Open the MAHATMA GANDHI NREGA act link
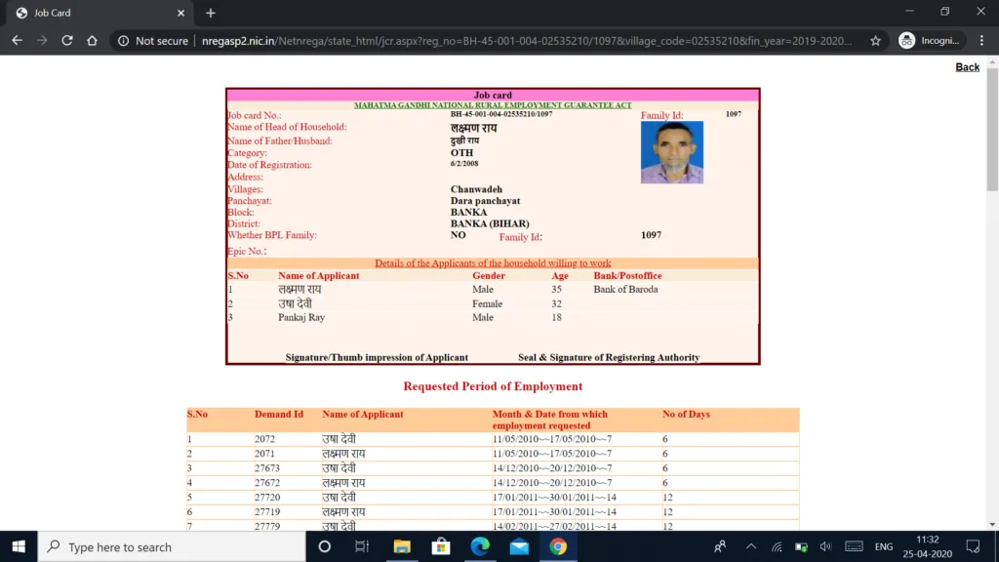The width and height of the screenshot is (999, 562). click(492, 103)
